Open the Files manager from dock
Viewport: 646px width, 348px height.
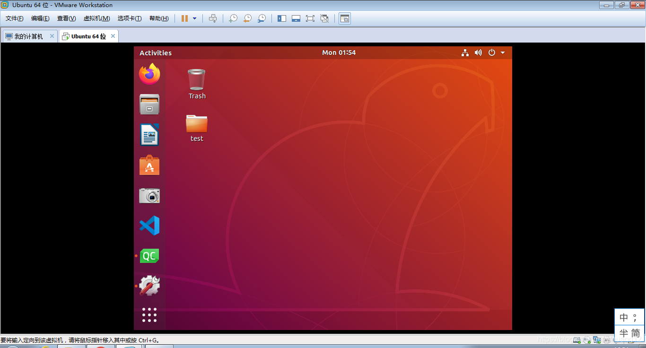click(149, 104)
